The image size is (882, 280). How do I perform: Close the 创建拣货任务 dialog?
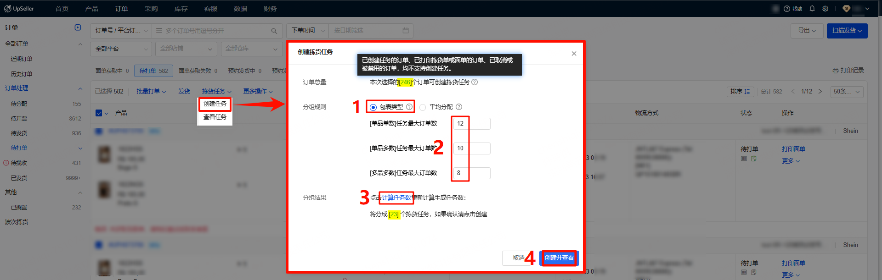coord(574,54)
